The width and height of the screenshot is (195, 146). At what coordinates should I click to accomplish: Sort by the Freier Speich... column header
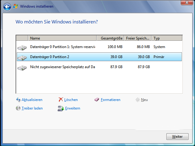[138, 38]
